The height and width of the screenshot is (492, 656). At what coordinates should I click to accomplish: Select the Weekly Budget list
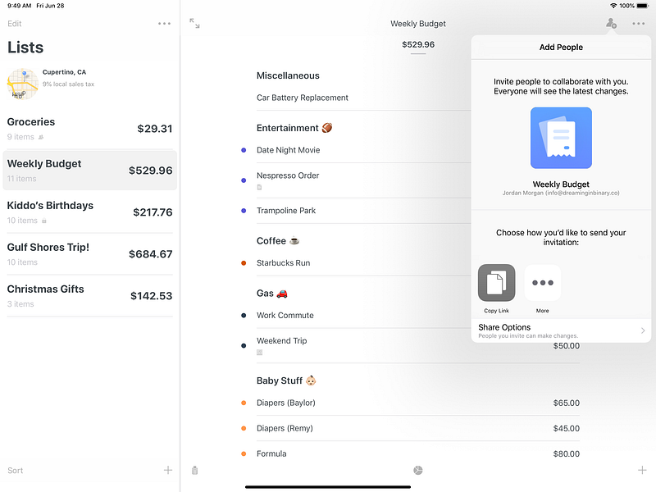89,171
